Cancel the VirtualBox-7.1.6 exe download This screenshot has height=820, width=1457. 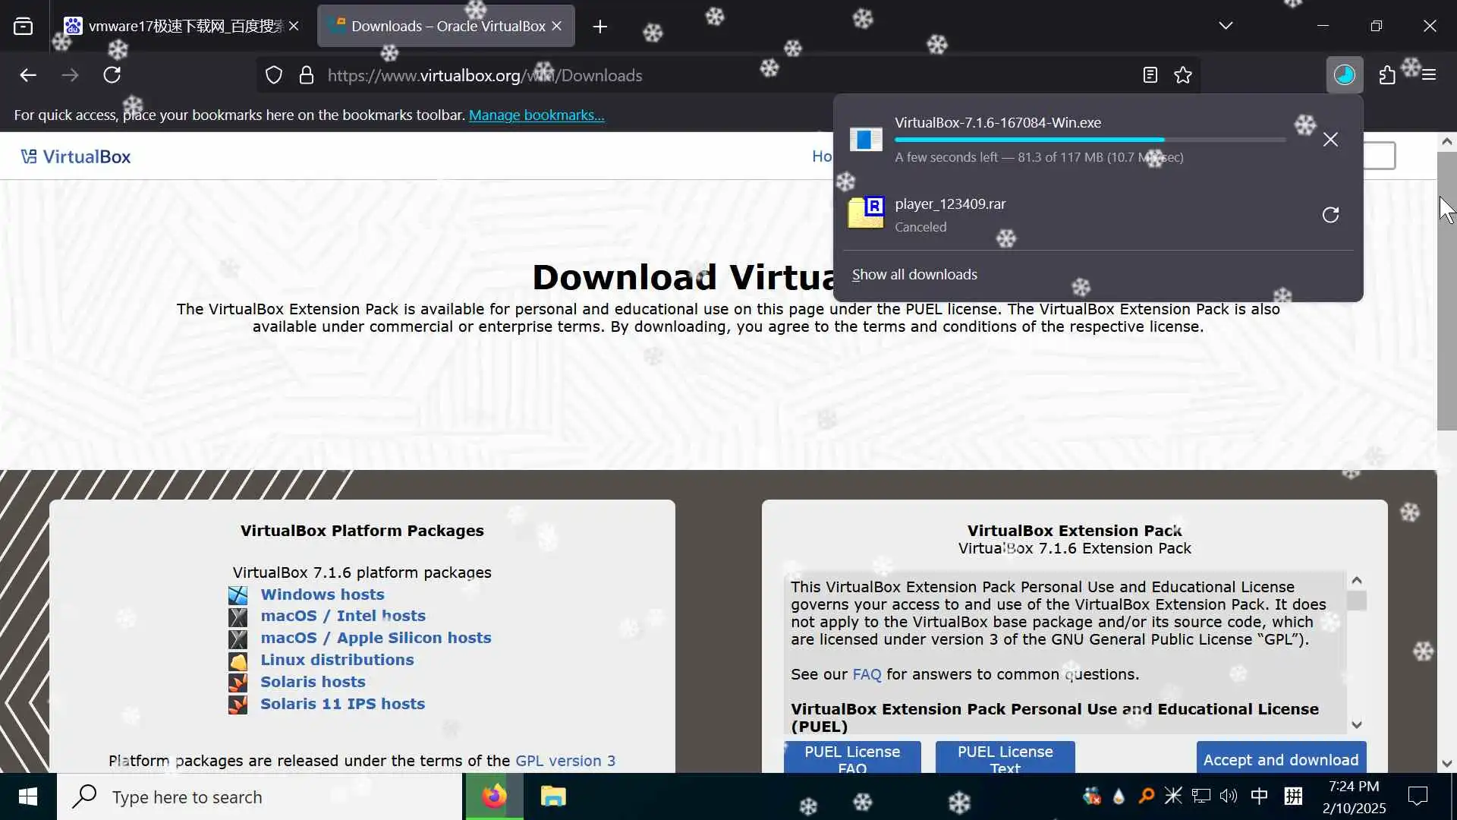click(1330, 140)
